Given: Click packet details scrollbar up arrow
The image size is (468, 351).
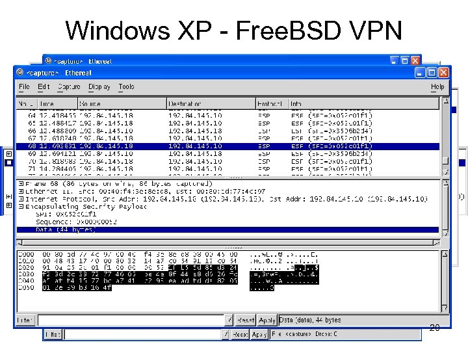Looking at the screenshot, I should pos(446,183).
